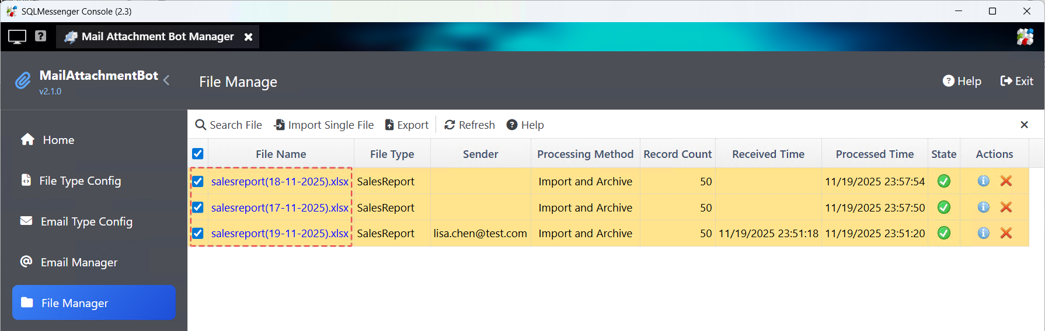This screenshot has height=331, width=1045.
Task: Click green state icon for salesreport(19-11-2025).xlsx
Action: [944, 233]
